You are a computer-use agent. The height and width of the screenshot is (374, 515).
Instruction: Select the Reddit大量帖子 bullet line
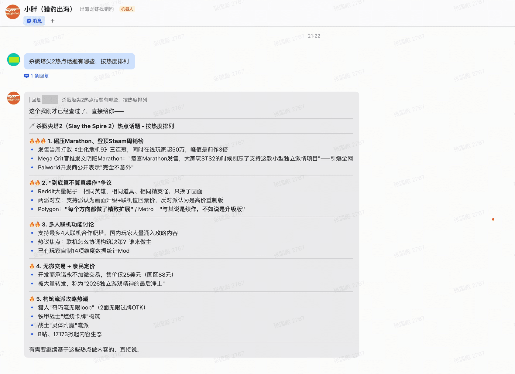(x=120, y=191)
